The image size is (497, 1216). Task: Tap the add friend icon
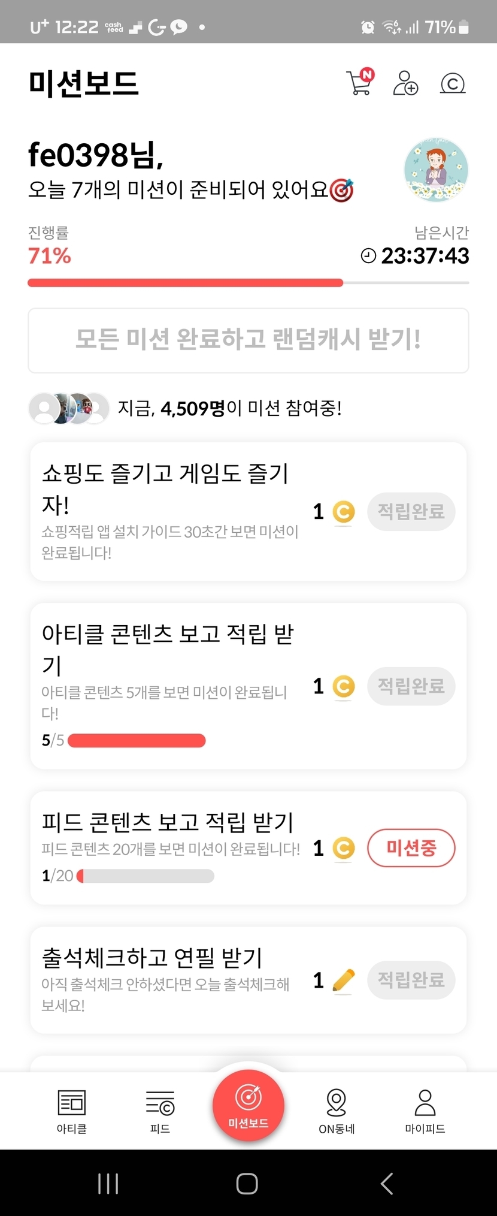tap(405, 83)
